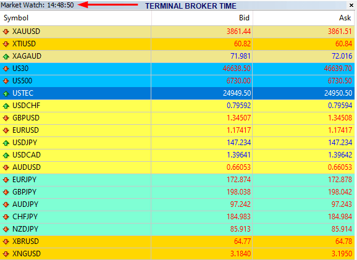Select the US30 symbol name
The width and height of the screenshot is (357, 260).
pos(20,69)
